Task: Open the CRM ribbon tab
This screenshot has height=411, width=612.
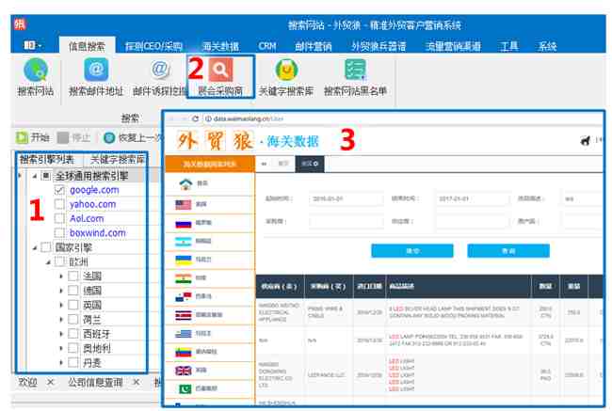Action: 267,46
